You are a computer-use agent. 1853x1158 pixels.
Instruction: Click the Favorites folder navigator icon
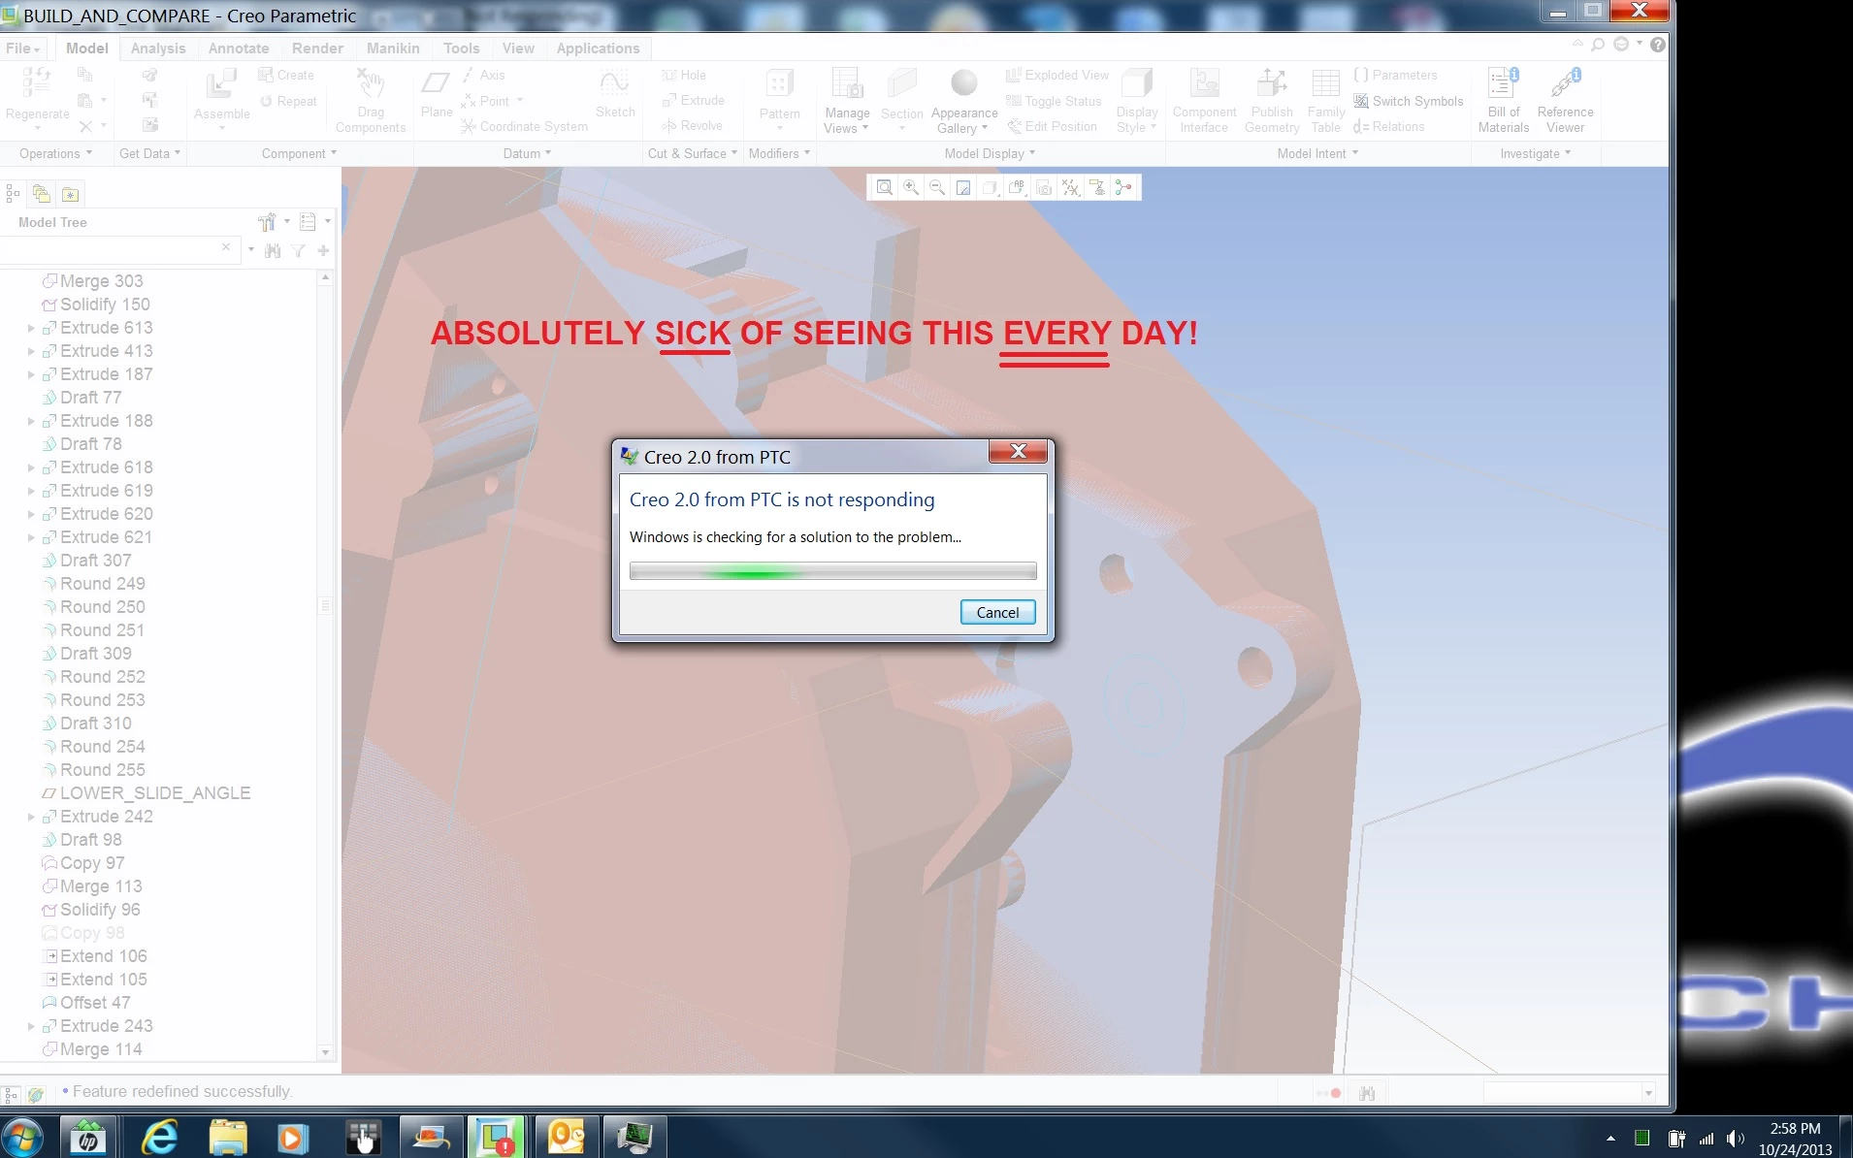(70, 194)
